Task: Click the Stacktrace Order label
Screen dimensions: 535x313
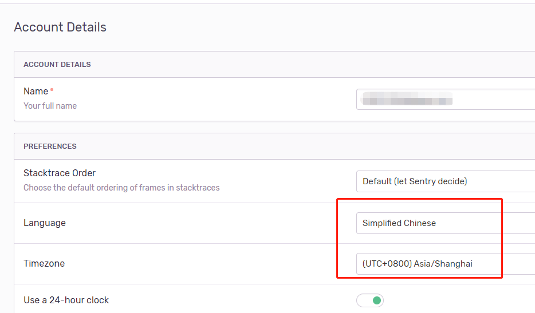Action: (60, 173)
